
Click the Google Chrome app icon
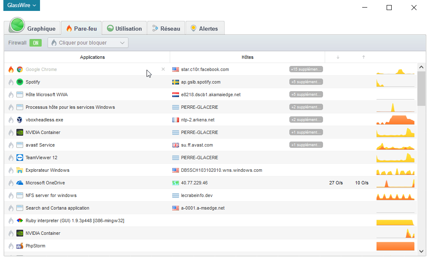pos(20,69)
